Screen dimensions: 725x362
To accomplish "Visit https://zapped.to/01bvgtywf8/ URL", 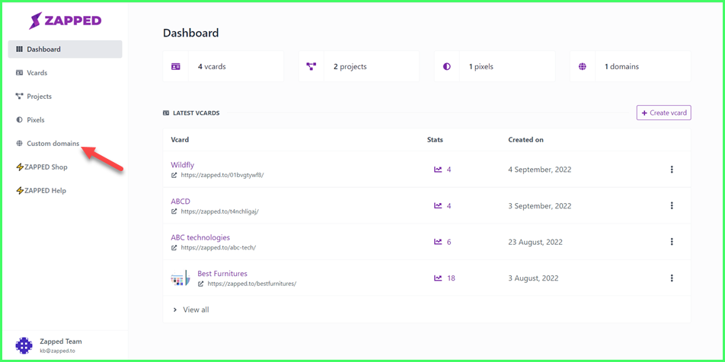I will coord(222,176).
